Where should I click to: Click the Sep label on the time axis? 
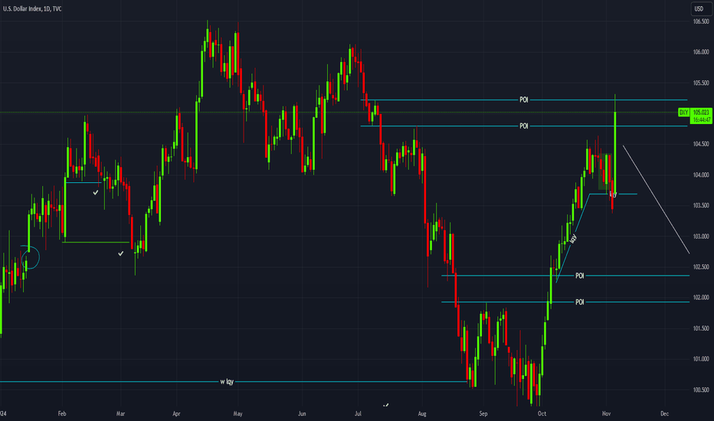coord(483,413)
